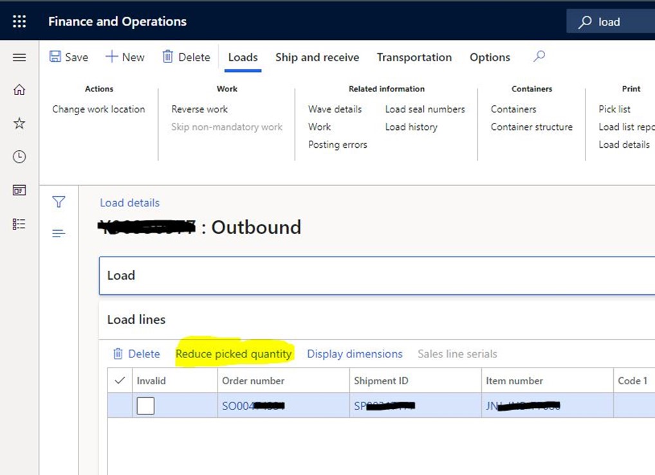This screenshot has height=475, width=655.
Task: Open Container structure
Action: (531, 127)
